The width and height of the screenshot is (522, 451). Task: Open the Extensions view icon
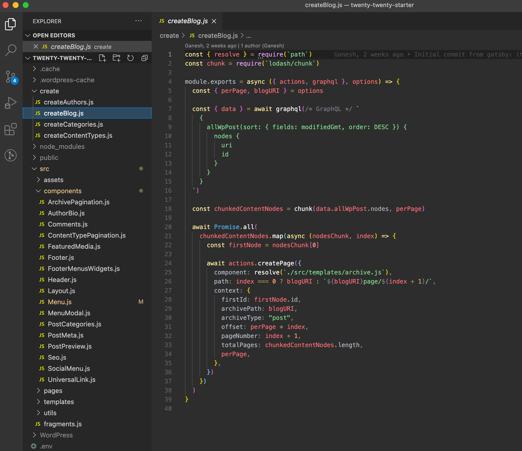(10, 129)
